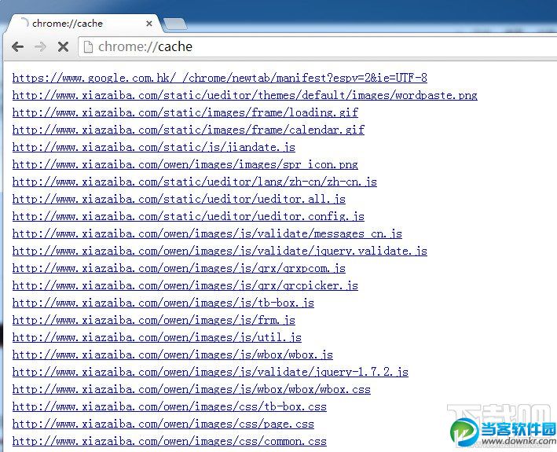Open the wbox.css cache link
557x452 pixels.
[192, 389]
